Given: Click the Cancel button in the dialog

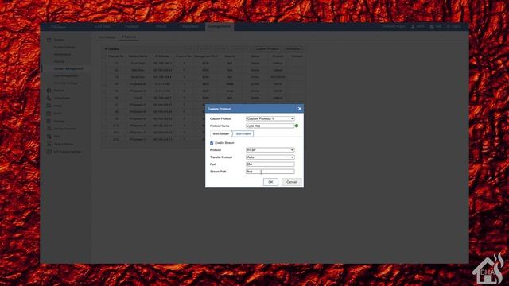Looking at the screenshot, I should click(x=292, y=182).
